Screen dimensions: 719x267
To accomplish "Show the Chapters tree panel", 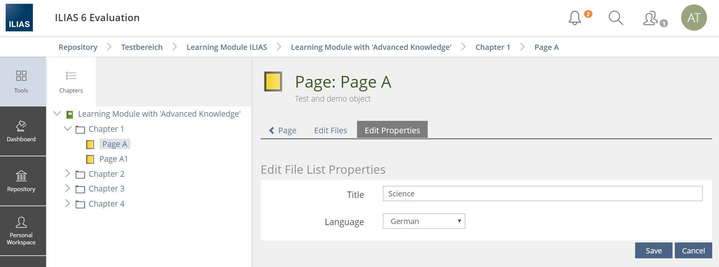I will click(71, 82).
